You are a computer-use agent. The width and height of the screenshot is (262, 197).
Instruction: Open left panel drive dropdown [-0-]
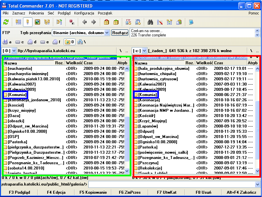tap(14, 51)
